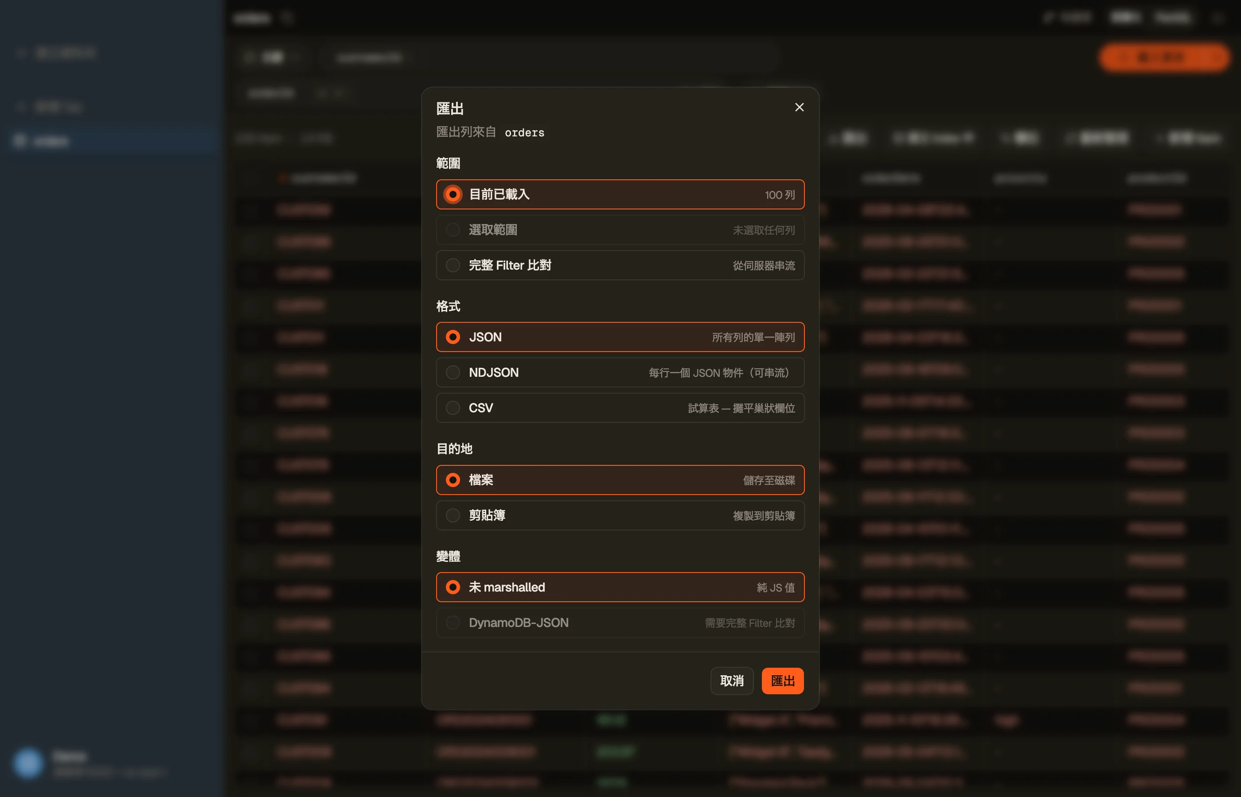Select the 未 marshalled variant
1241x797 pixels.
coord(620,587)
